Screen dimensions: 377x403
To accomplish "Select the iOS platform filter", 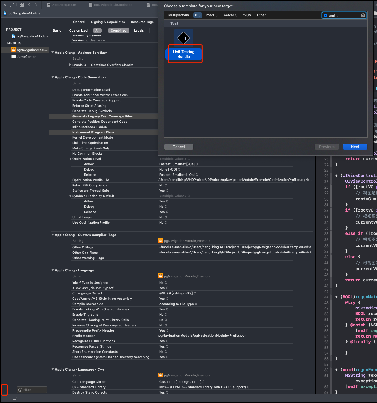I will 198,15.
